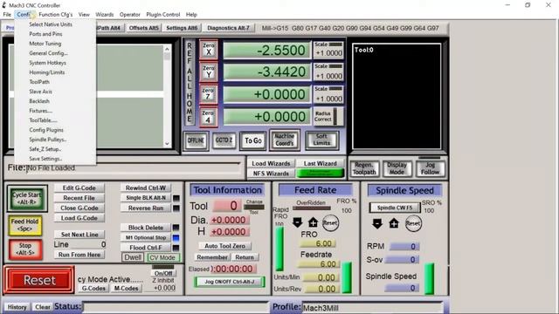Switch to Offsets Alt5 tab
559x314 pixels.
[143, 28]
